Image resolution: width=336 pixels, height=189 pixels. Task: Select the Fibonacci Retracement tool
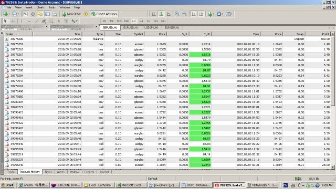(x=51, y=21)
